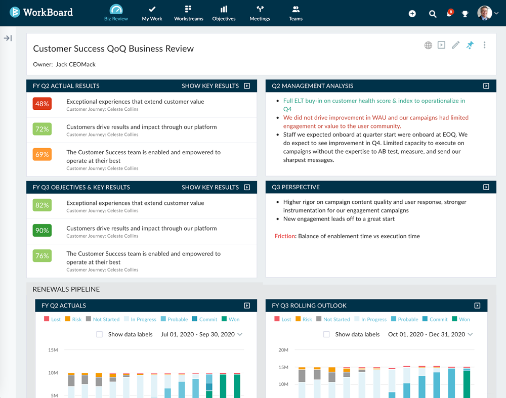Click the 72% progress badge
The image size is (506, 398).
click(x=42, y=129)
